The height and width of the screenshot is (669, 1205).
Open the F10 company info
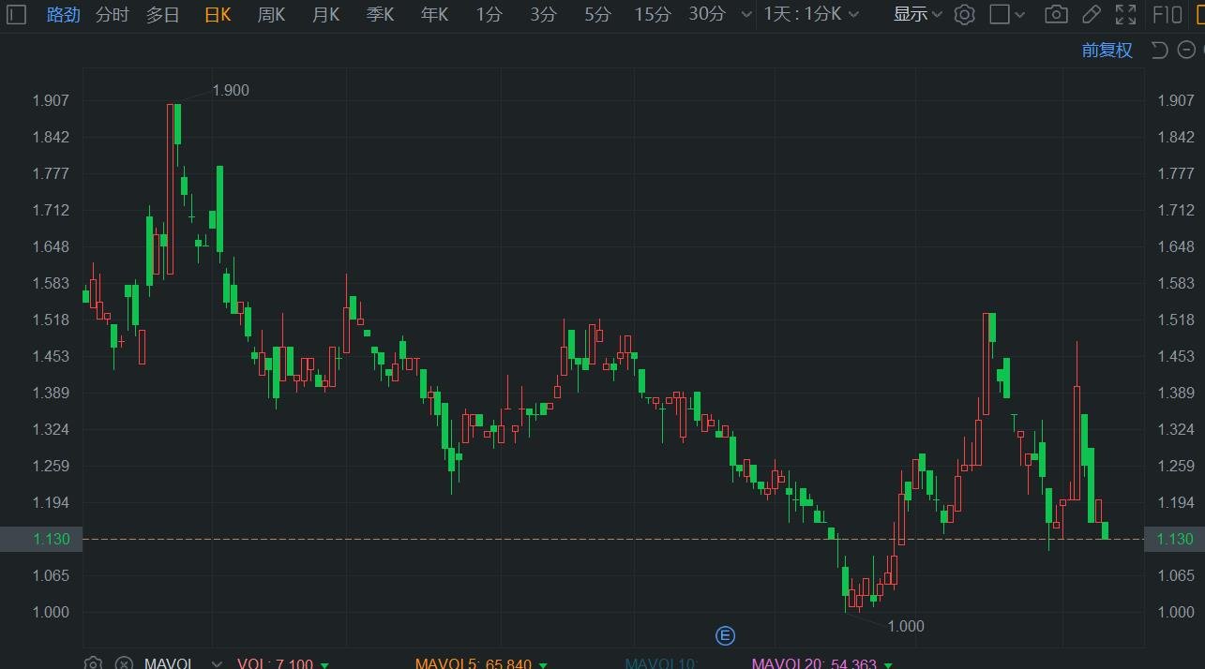[1167, 14]
